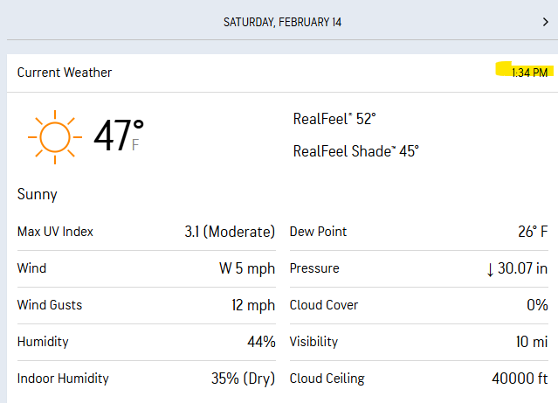Go to next day using right chevron
This screenshot has height=403, width=558.
point(545,22)
